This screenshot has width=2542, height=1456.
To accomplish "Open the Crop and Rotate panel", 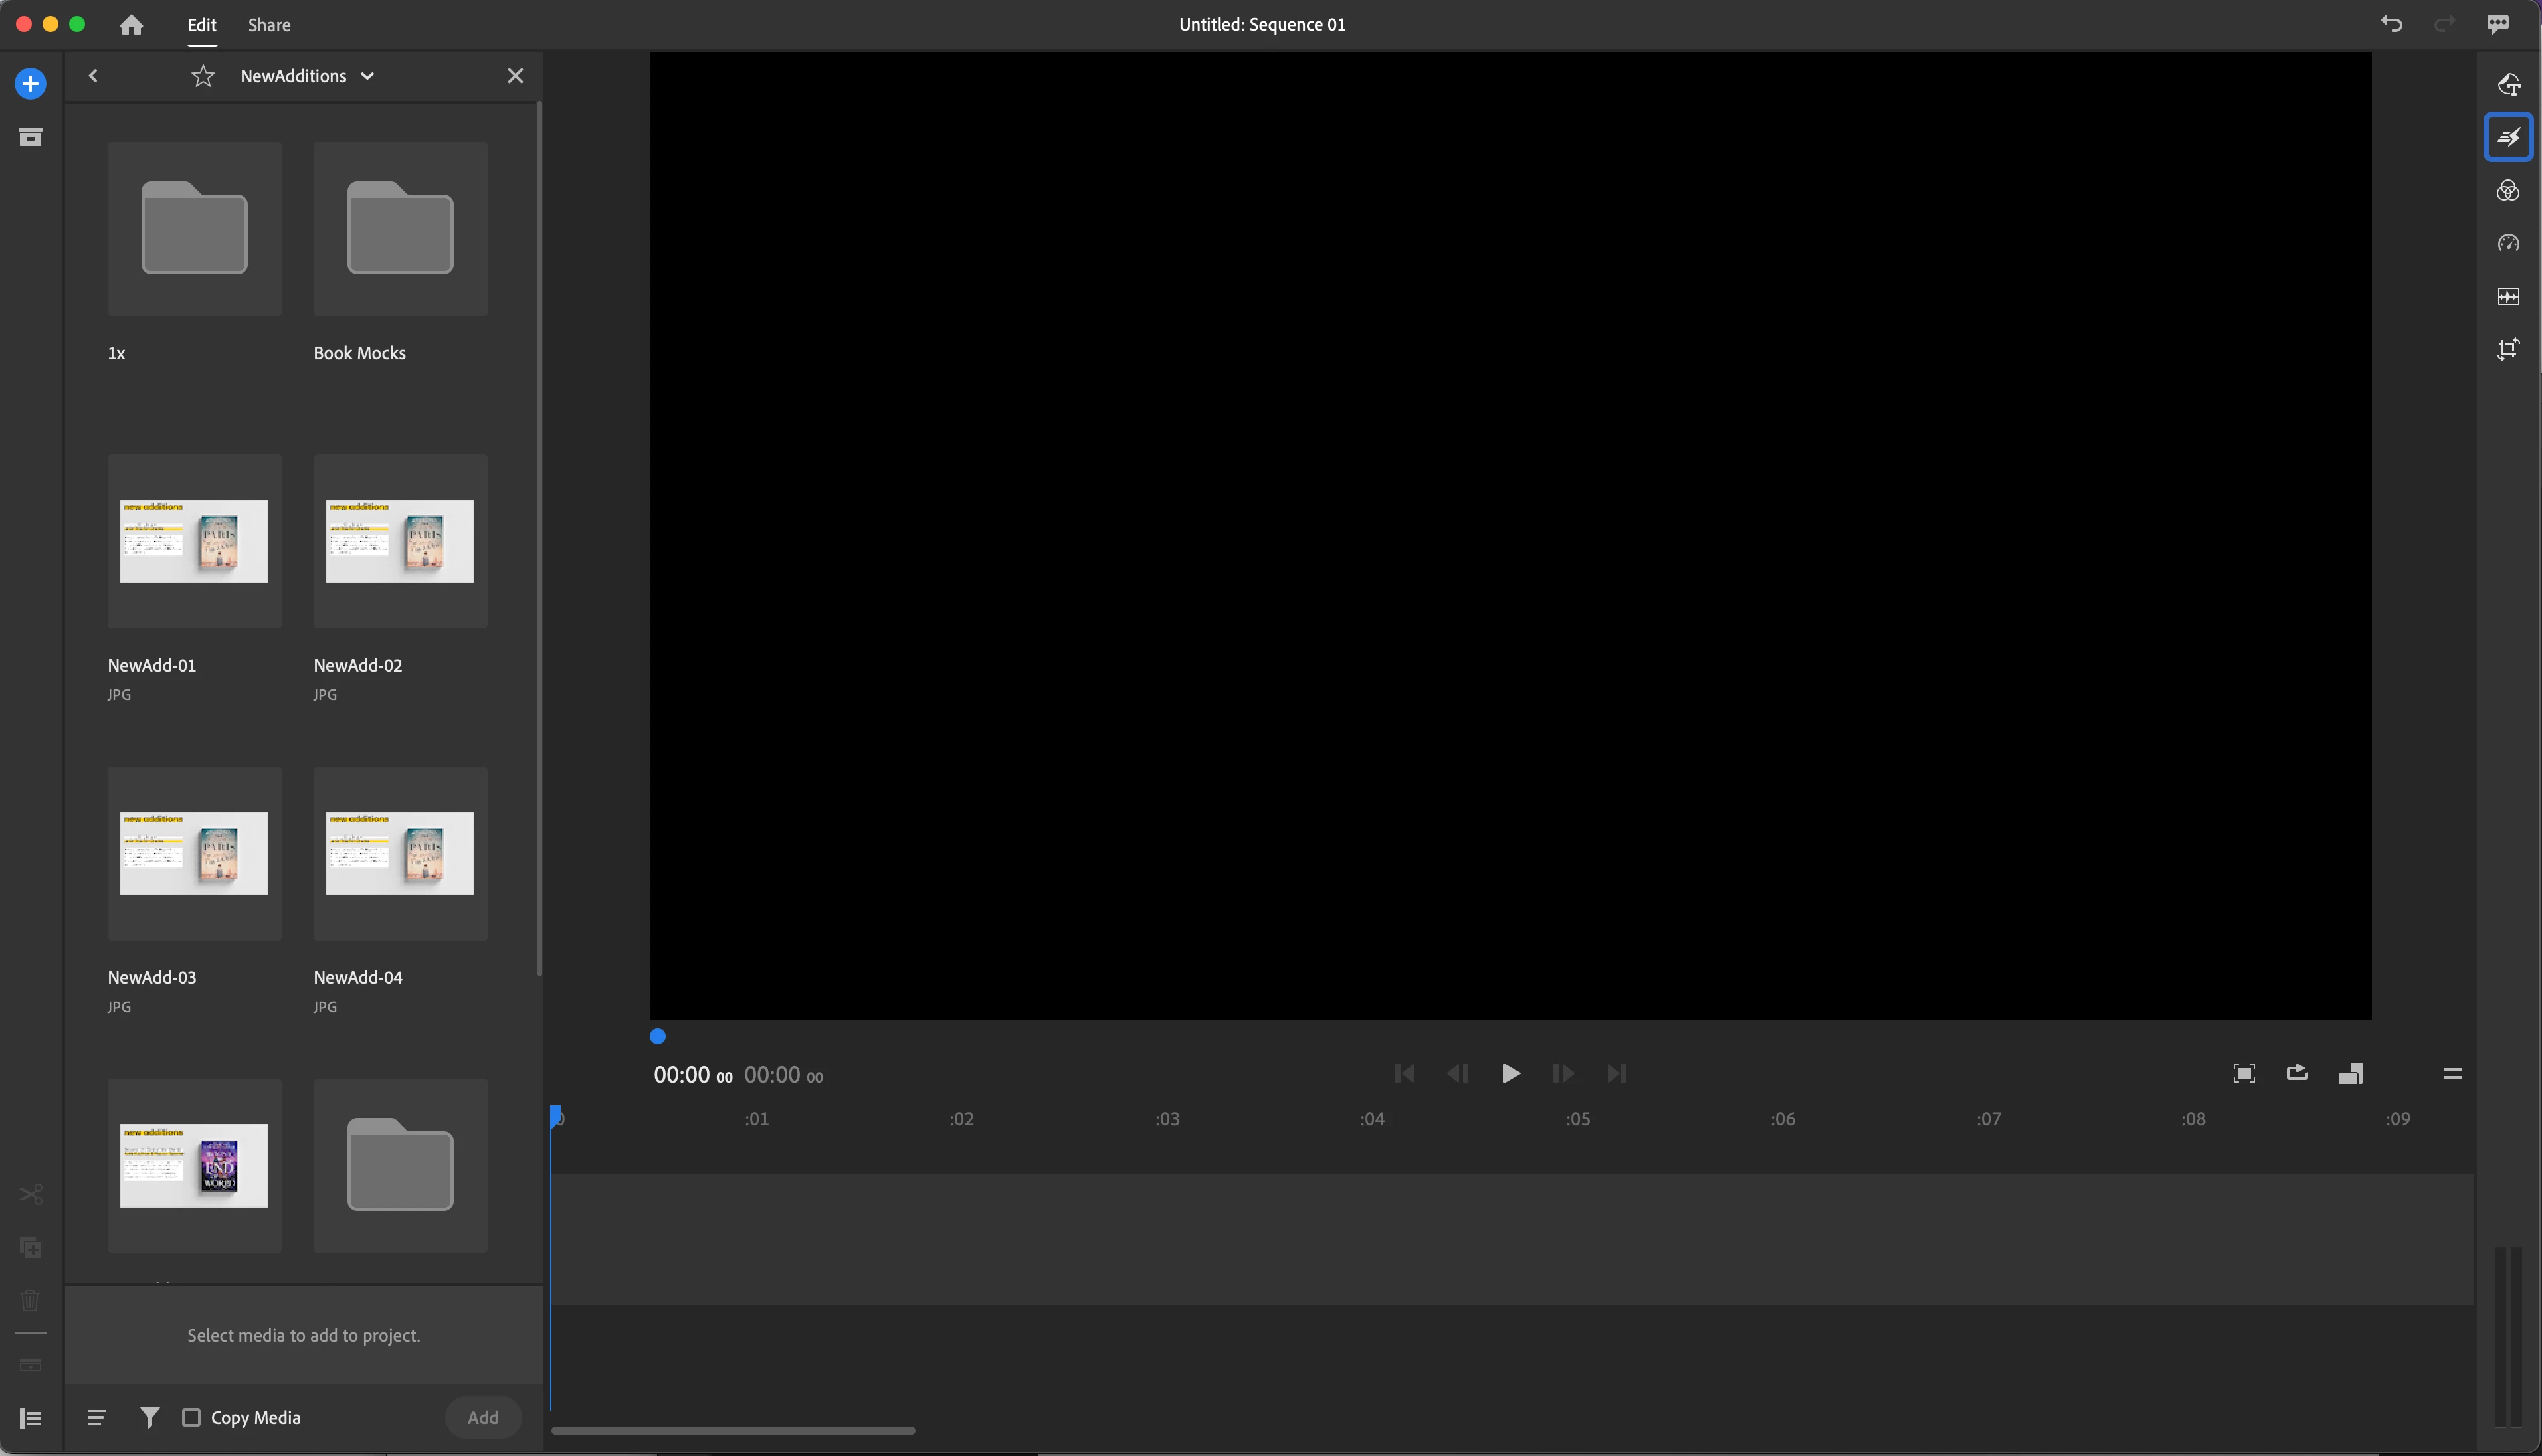I will [2507, 349].
